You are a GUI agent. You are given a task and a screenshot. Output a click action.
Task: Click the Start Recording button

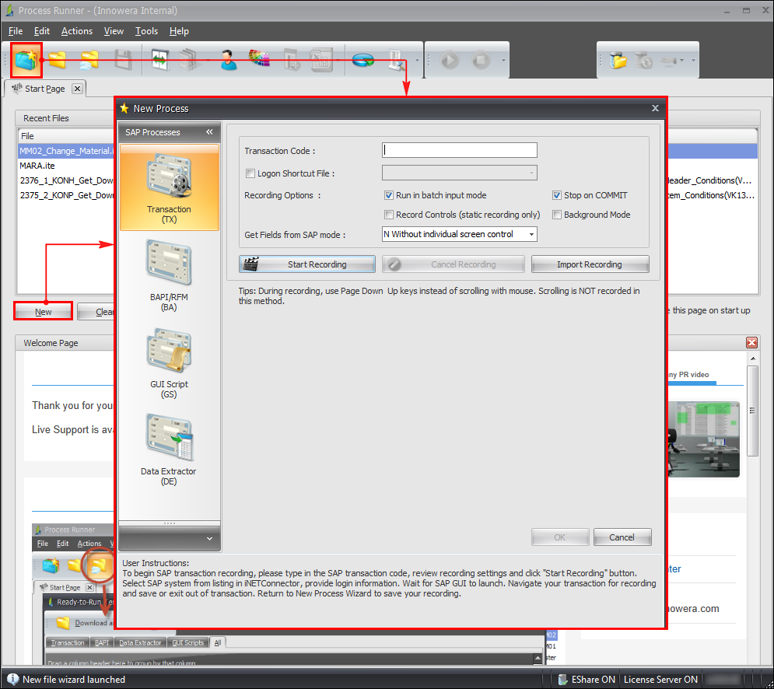click(307, 264)
